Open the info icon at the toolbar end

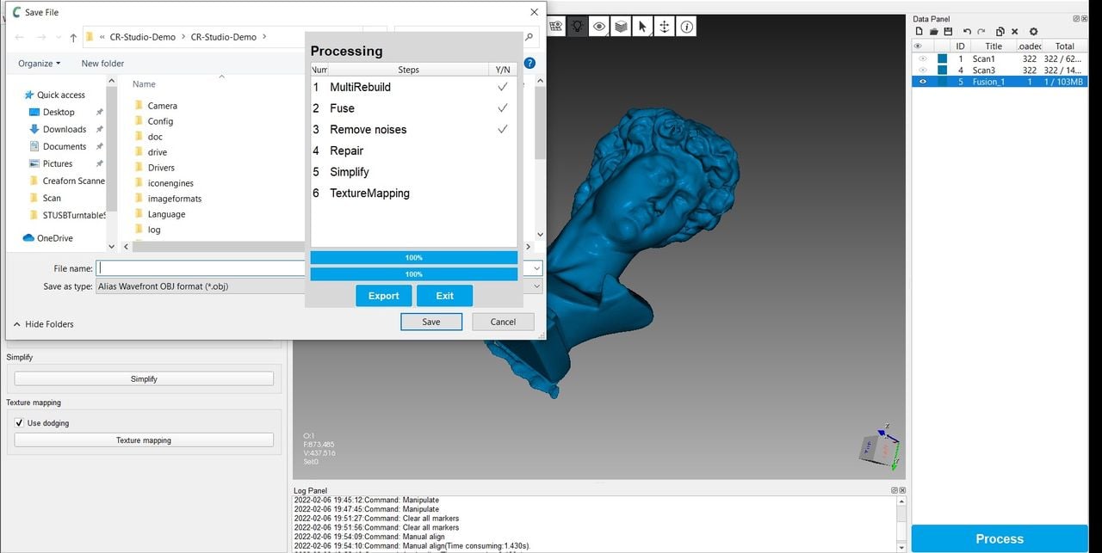(686, 27)
